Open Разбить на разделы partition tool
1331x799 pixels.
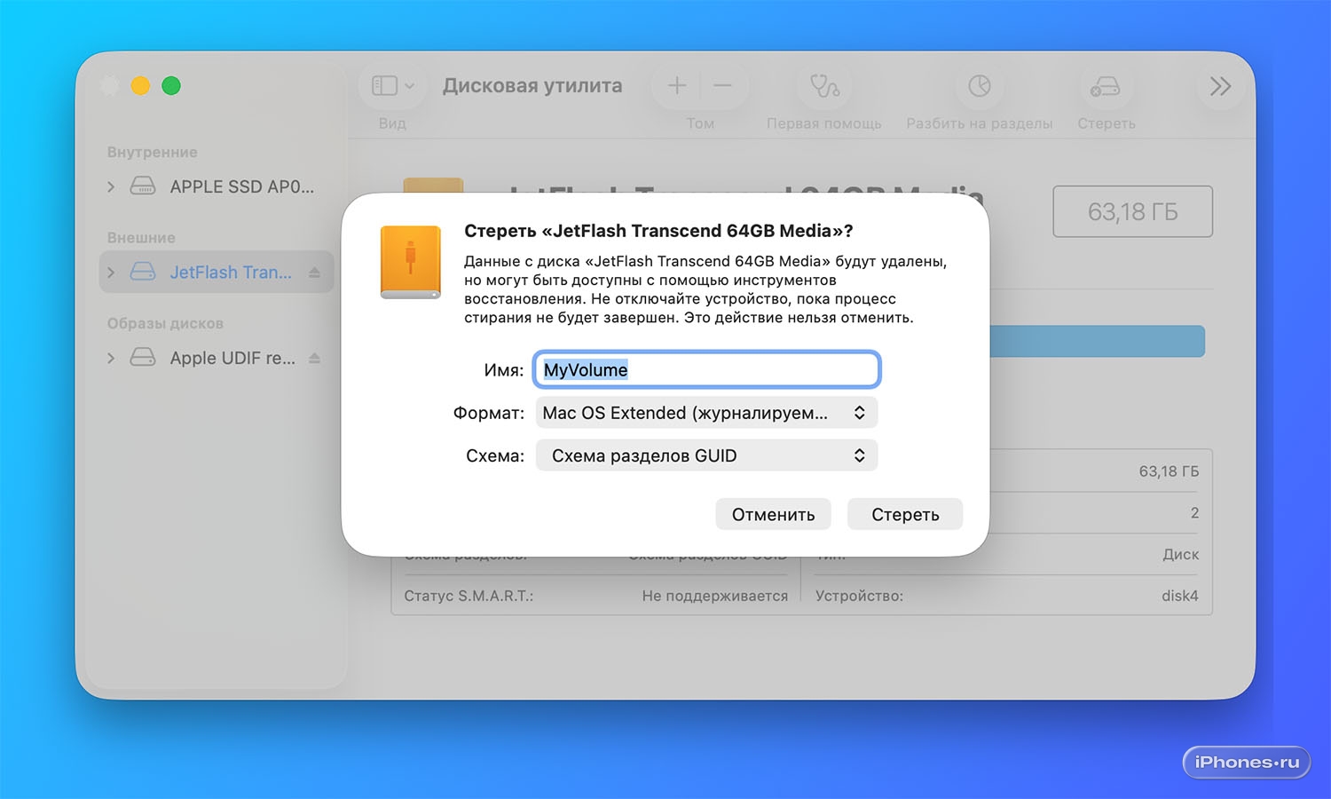pyautogui.click(x=980, y=86)
